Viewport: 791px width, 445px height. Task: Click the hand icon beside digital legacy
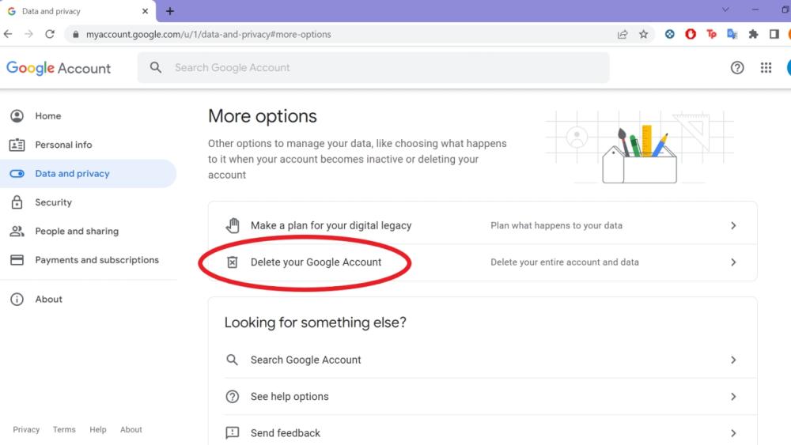(233, 225)
